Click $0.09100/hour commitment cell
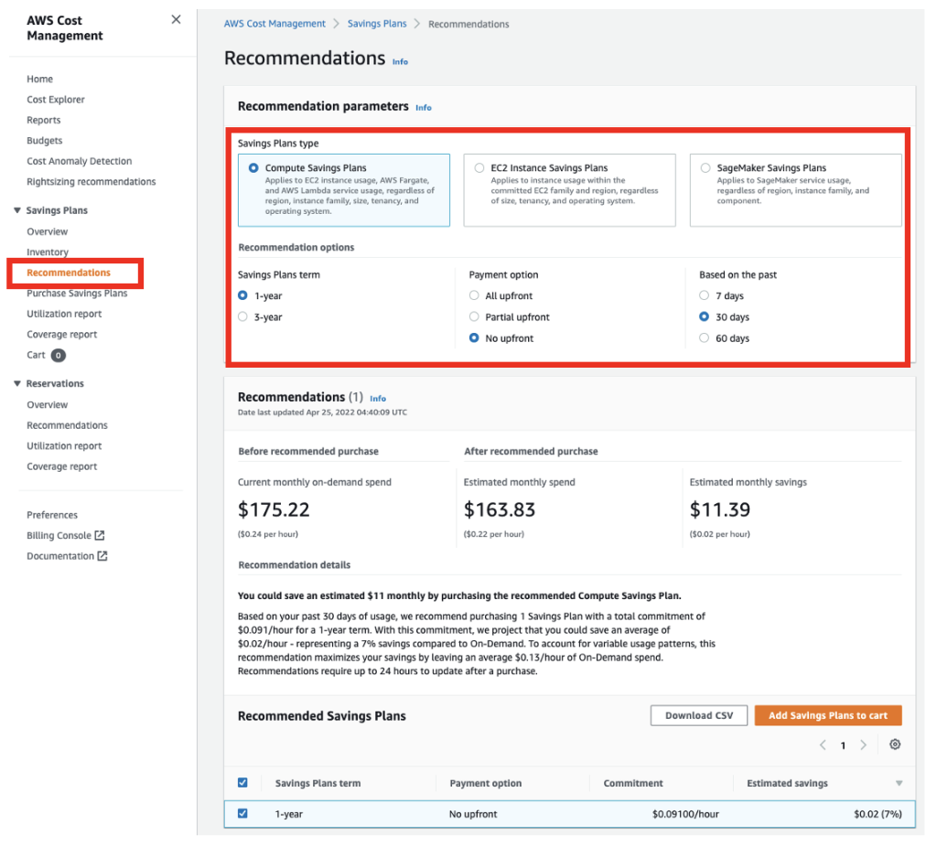This screenshot has width=937, height=846. [x=686, y=814]
